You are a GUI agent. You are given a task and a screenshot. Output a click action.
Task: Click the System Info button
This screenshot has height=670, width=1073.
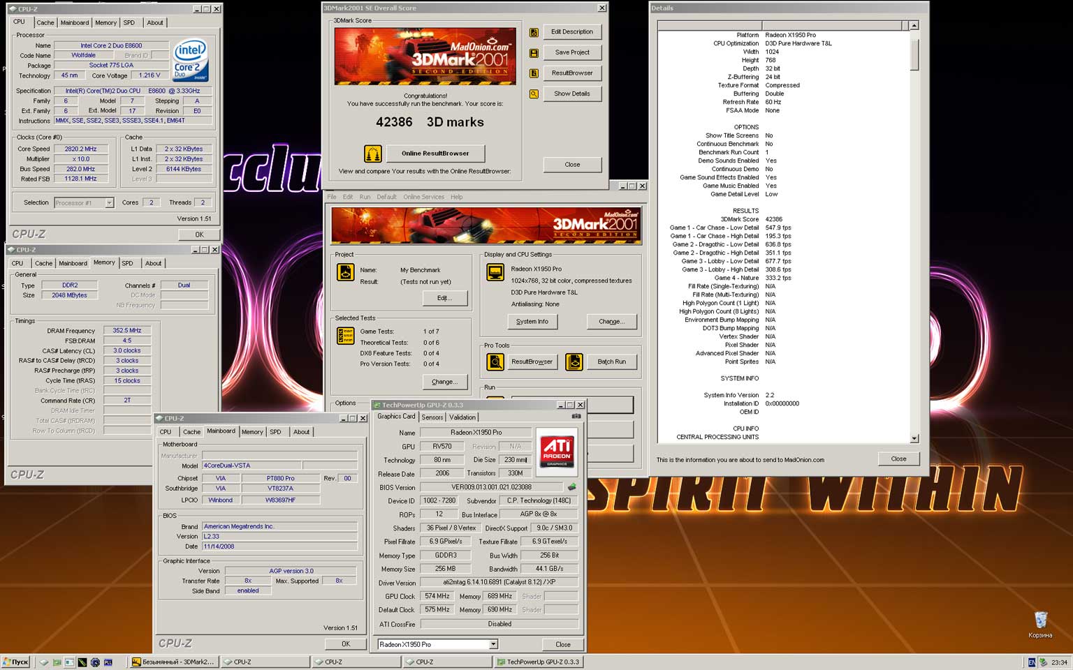point(532,322)
